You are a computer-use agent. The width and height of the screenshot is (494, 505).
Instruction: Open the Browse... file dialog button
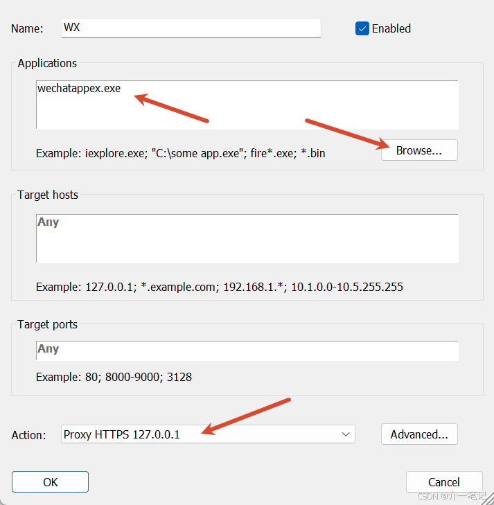tap(419, 150)
